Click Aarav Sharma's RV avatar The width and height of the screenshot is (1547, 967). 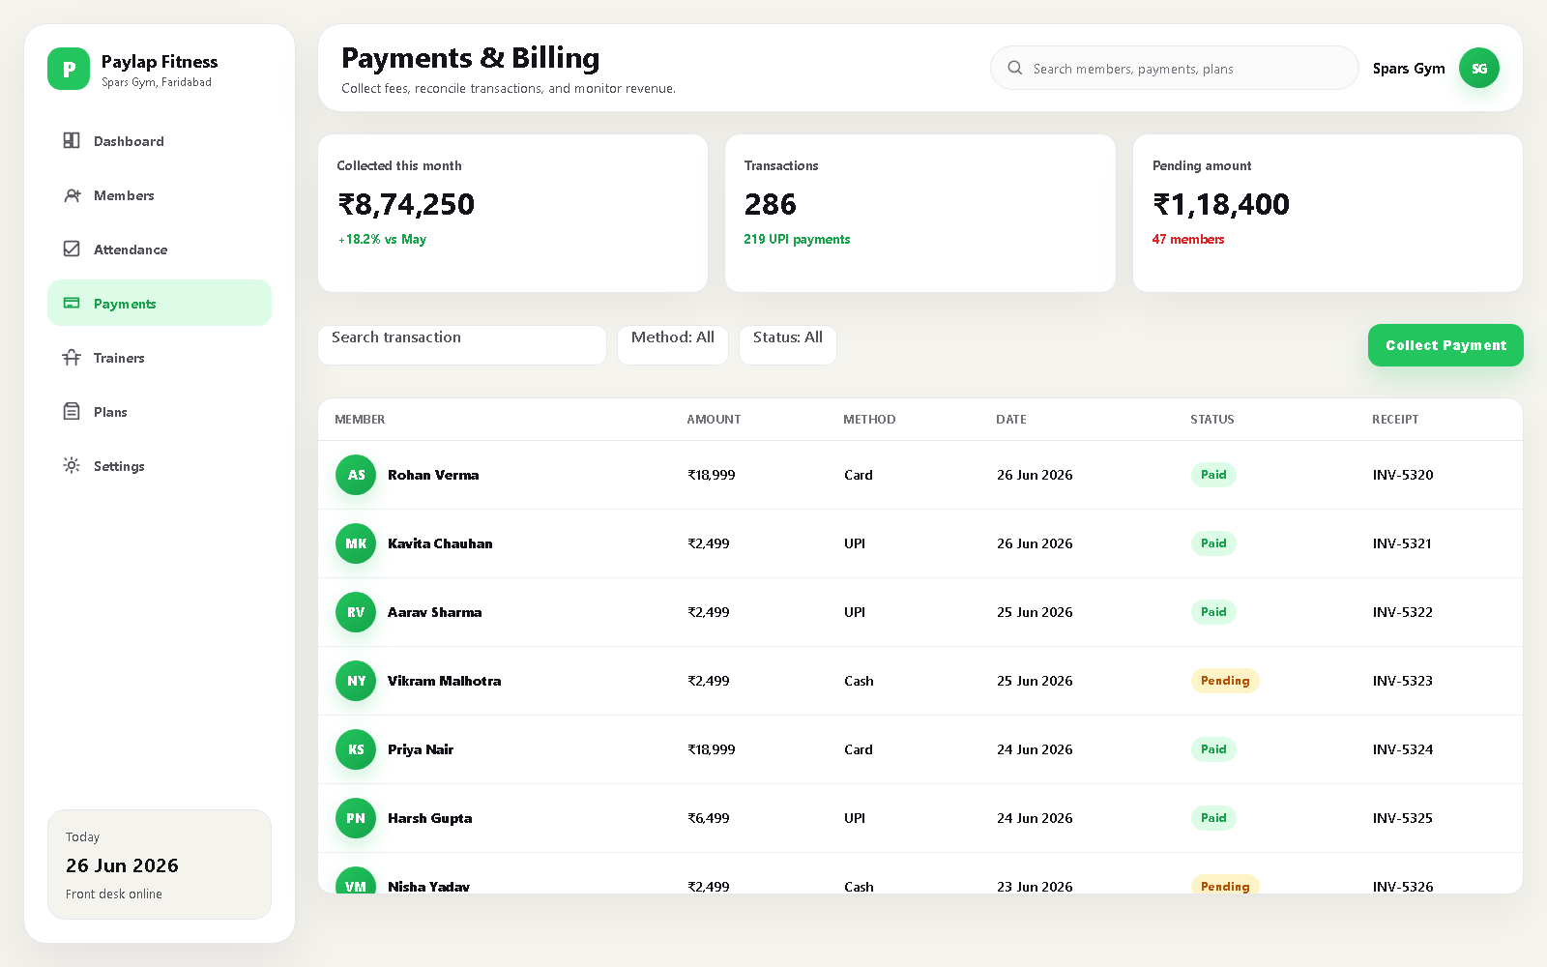[x=356, y=612]
